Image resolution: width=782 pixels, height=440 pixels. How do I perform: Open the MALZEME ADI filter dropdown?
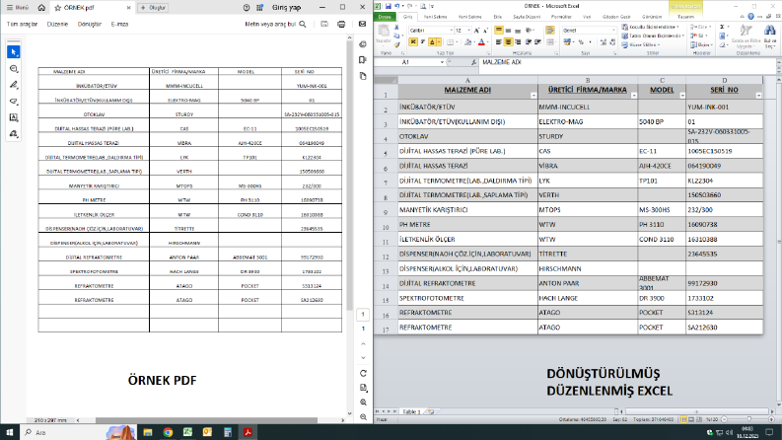(533, 96)
